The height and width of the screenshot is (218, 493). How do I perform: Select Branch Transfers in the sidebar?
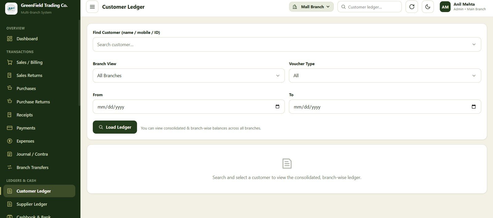pyautogui.click(x=39, y=167)
